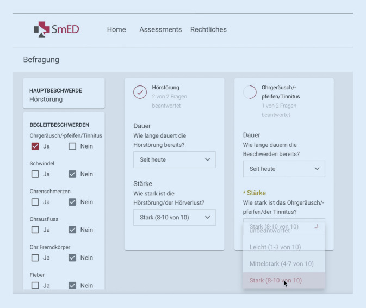Open Hörstörung Stärke dropdown
Screen dimensions: 366x308
175,218
